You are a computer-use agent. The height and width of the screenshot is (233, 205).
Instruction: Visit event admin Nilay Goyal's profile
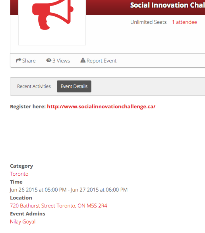point(23,221)
